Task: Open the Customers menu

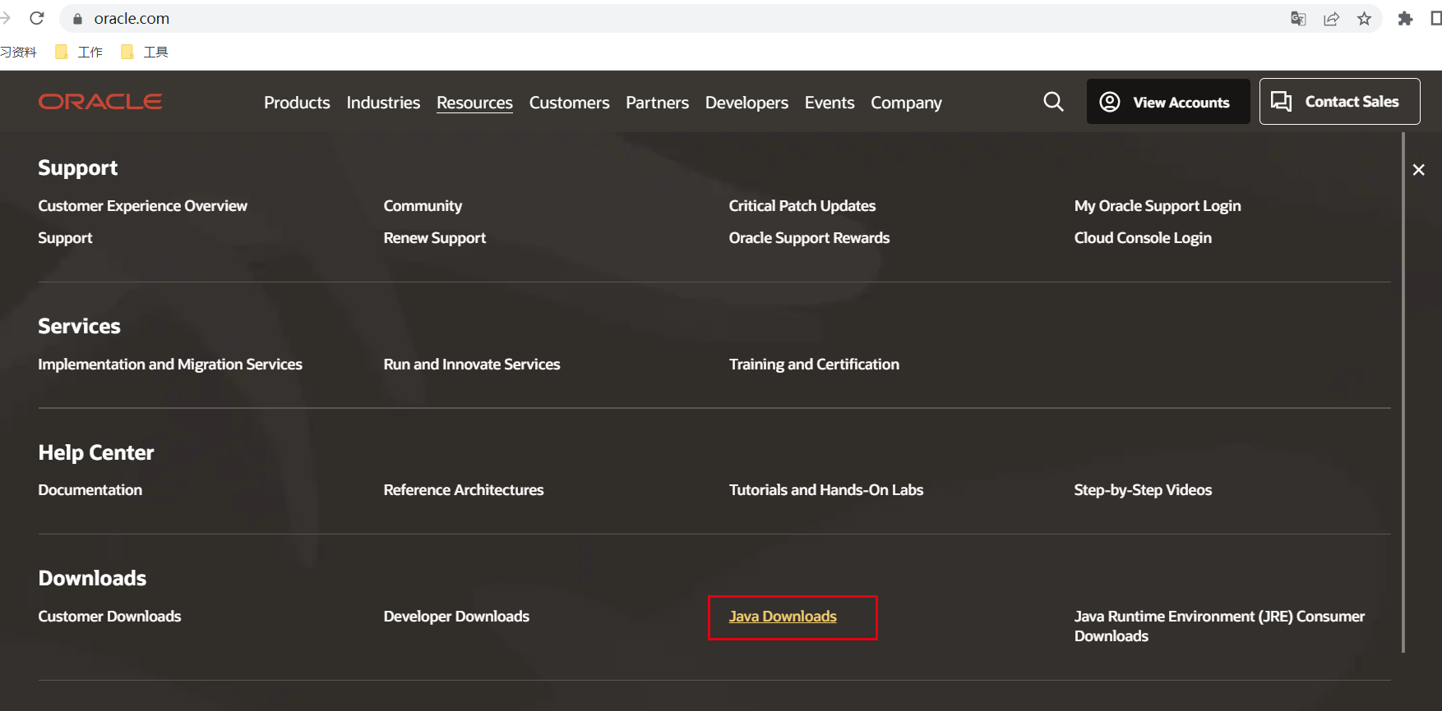Action: 569,103
